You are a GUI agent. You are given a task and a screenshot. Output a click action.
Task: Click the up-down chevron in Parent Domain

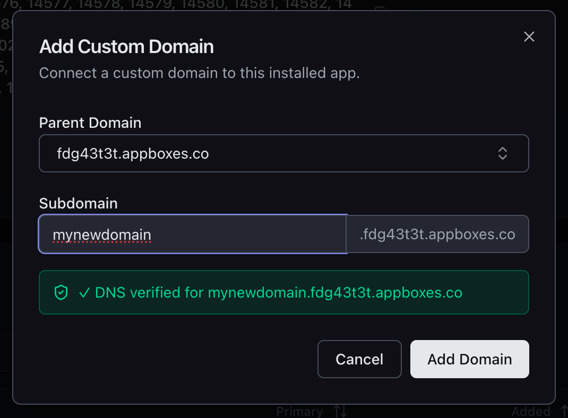coord(502,153)
